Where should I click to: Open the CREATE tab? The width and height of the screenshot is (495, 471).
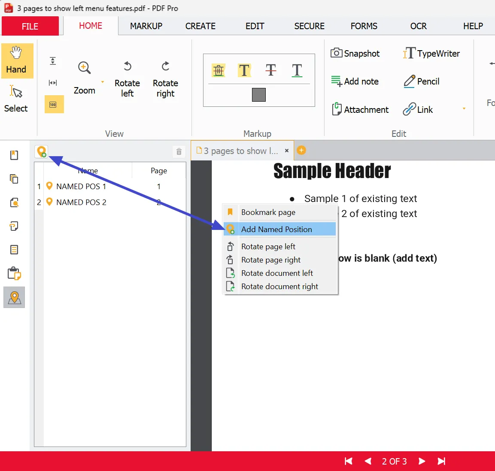point(200,26)
